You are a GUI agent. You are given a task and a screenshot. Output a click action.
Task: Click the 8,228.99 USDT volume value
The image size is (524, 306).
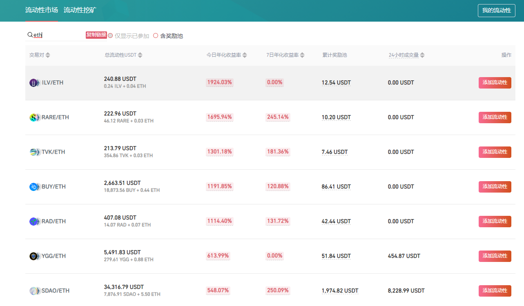click(406, 291)
